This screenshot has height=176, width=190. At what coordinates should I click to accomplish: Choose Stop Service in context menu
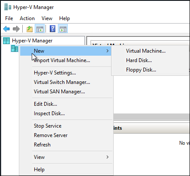[48, 126]
